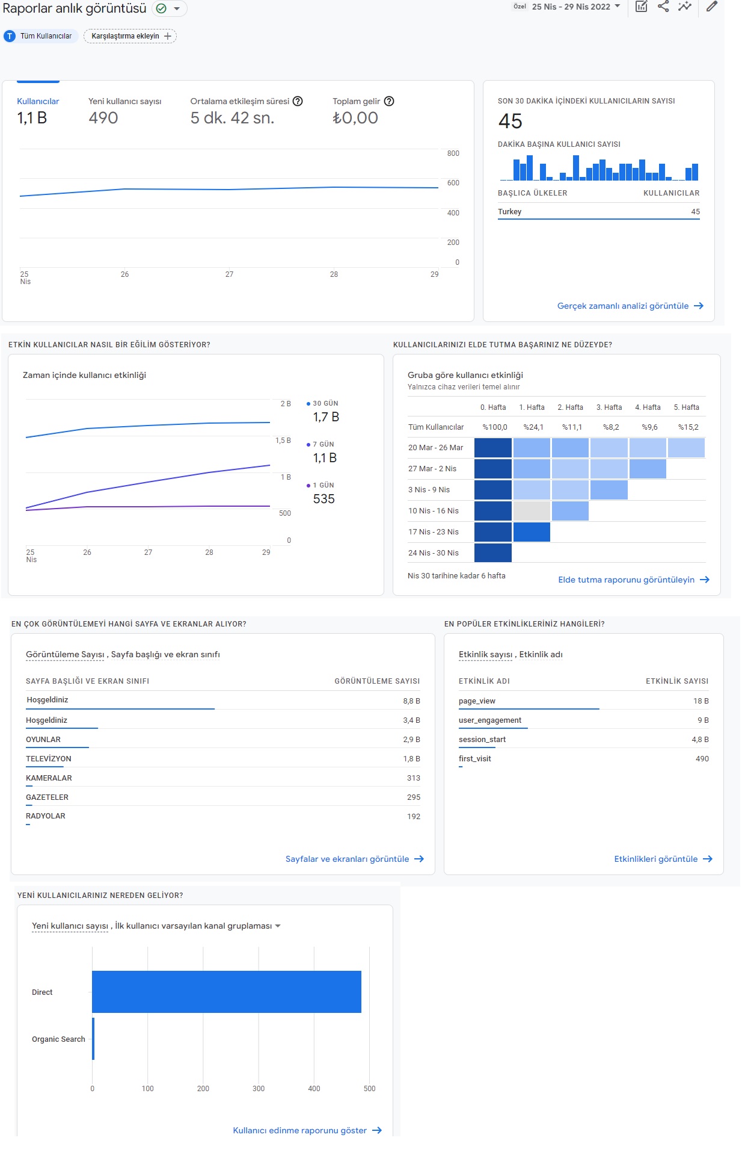Click the user_engagement event row
Screen dimensions: 742x1170
point(584,720)
